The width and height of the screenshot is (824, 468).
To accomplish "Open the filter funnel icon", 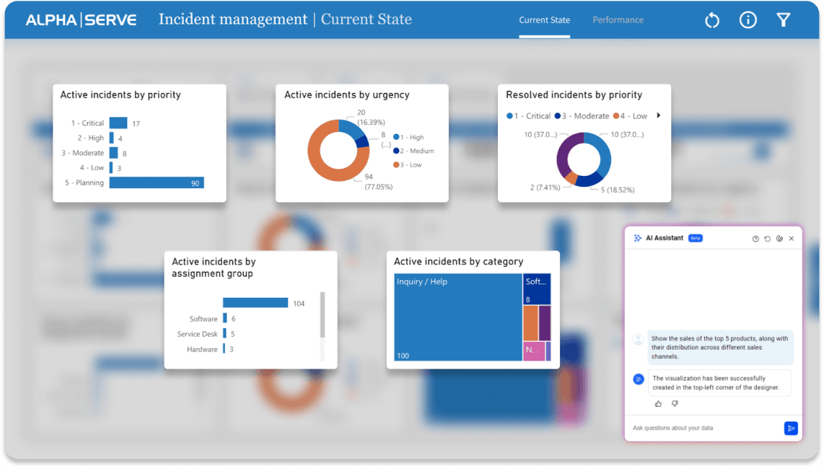I will click(x=784, y=20).
